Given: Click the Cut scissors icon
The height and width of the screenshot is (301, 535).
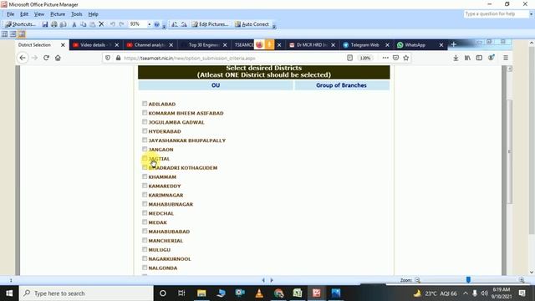Looking at the screenshot, I should 74,24.
